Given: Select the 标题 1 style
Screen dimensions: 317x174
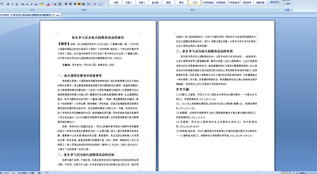Looking at the screenshot, I should (x=129, y=2).
